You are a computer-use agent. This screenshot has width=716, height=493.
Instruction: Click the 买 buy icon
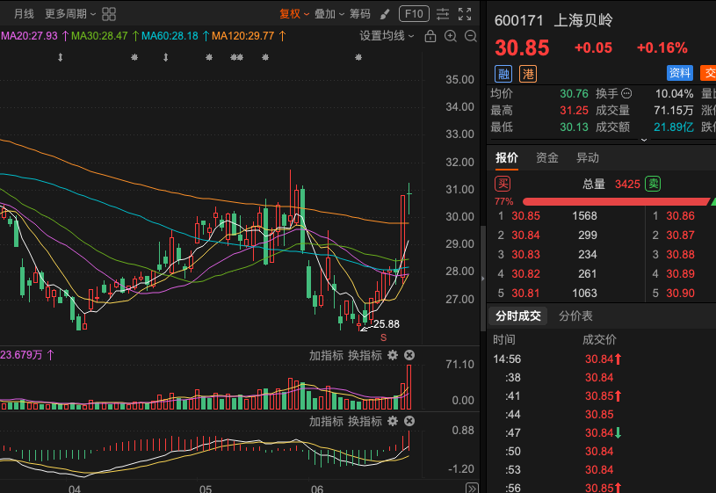coord(503,184)
